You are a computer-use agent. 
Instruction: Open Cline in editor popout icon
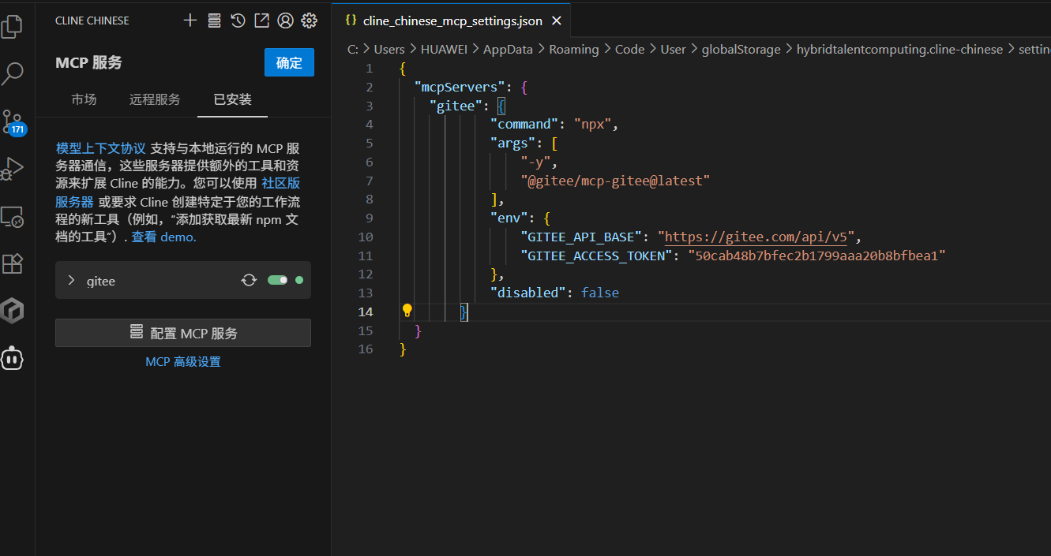coord(261,21)
